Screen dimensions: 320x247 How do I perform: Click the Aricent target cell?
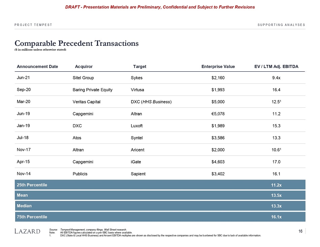[x=137, y=150]
